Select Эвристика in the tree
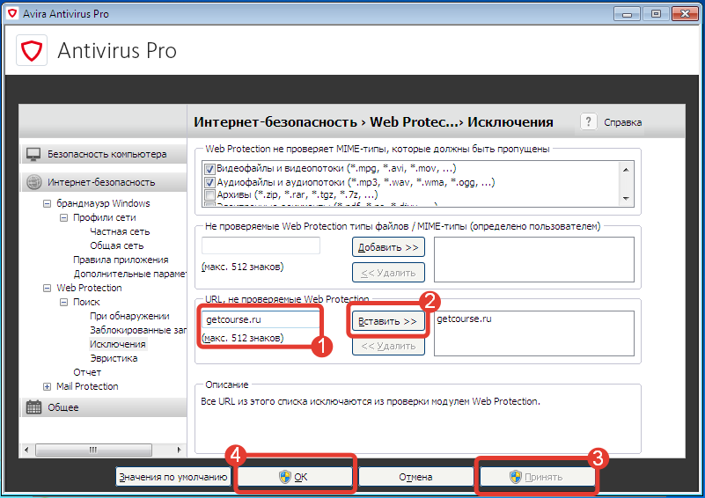The height and width of the screenshot is (498, 705). (x=114, y=358)
